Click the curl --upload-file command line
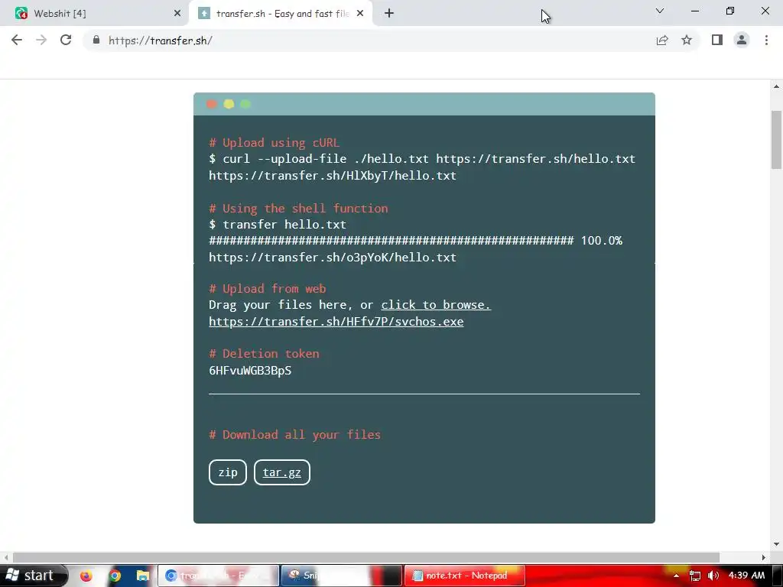 point(422,159)
